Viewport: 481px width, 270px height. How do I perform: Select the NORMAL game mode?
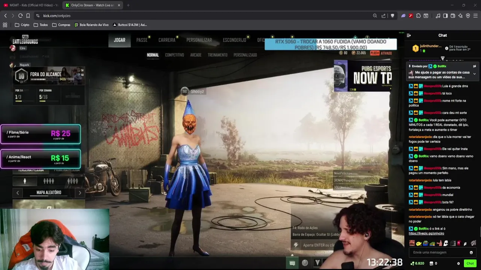tap(153, 55)
